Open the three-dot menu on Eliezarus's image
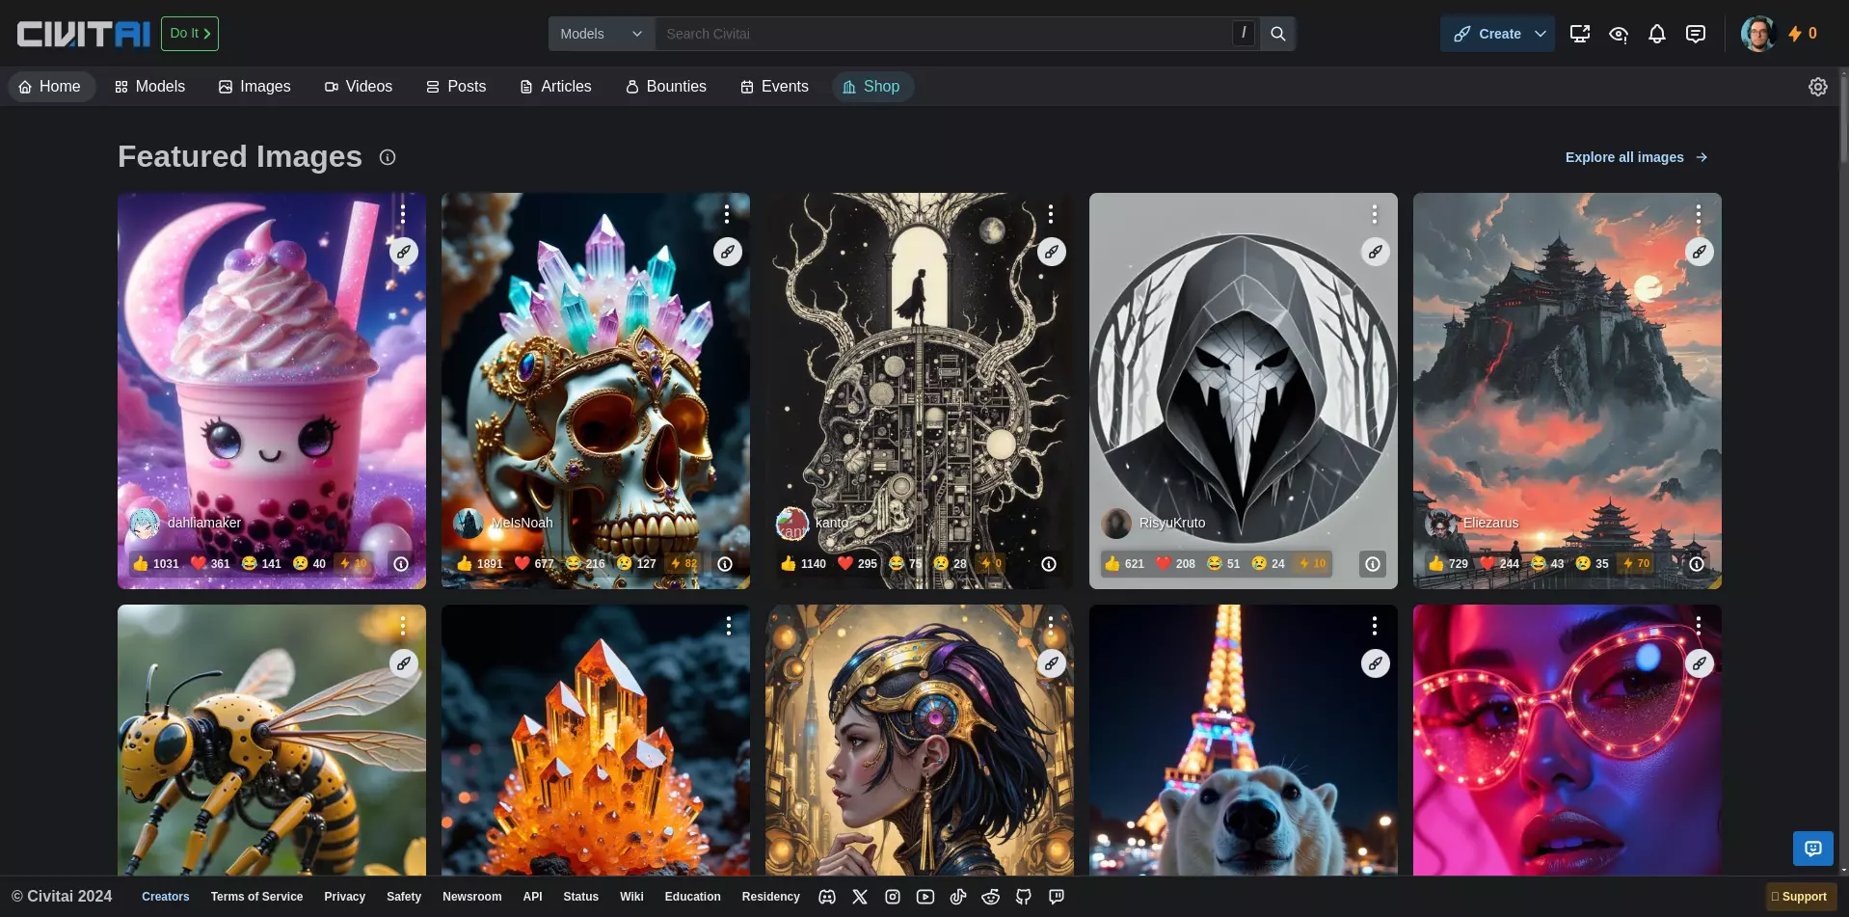Image resolution: width=1849 pixels, height=917 pixels. coord(1698,214)
